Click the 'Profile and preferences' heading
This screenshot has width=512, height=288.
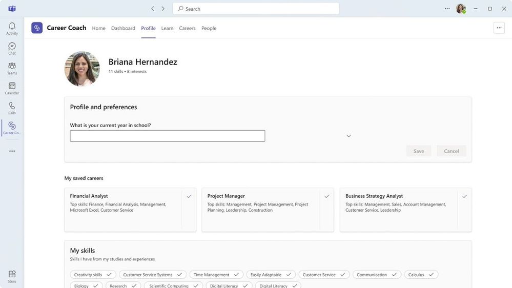[x=104, y=107]
